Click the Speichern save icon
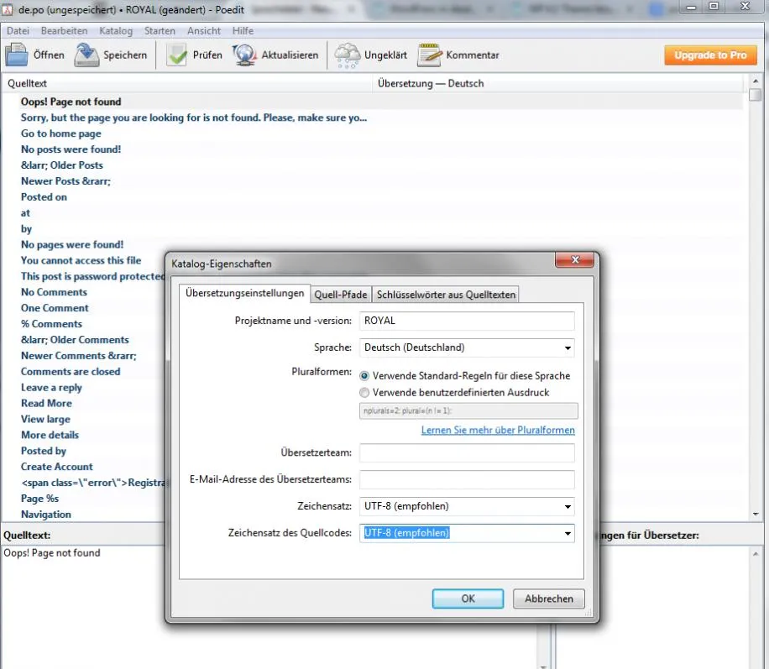The height and width of the screenshot is (669, 769). coord(86,55)
